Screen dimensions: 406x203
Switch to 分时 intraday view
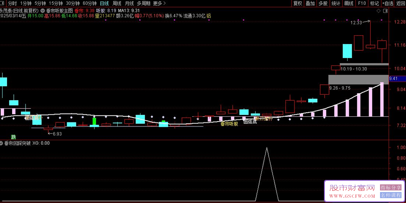click(12, 3)
